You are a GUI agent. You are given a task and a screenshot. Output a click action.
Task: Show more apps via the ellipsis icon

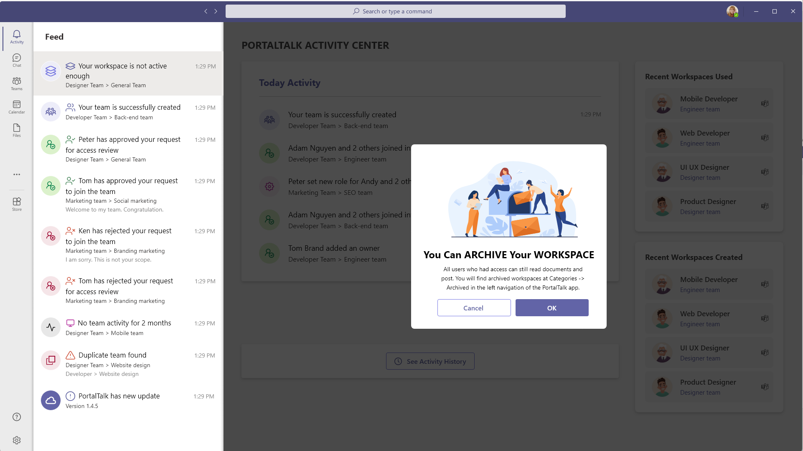(x=17, y=174)
